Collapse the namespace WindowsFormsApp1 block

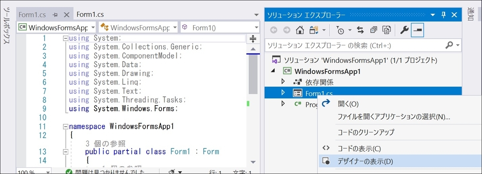click(65, 126)
